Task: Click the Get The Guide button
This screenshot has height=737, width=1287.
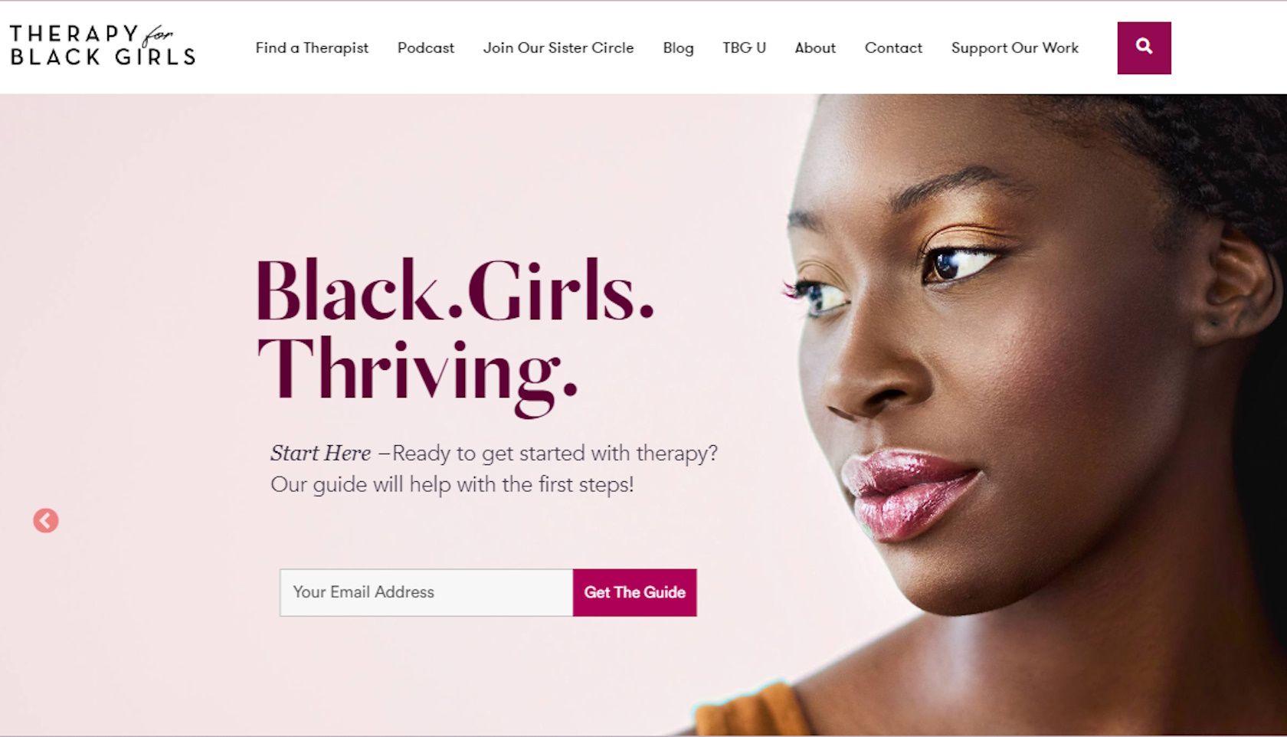Action: click(x=634, y=592)
